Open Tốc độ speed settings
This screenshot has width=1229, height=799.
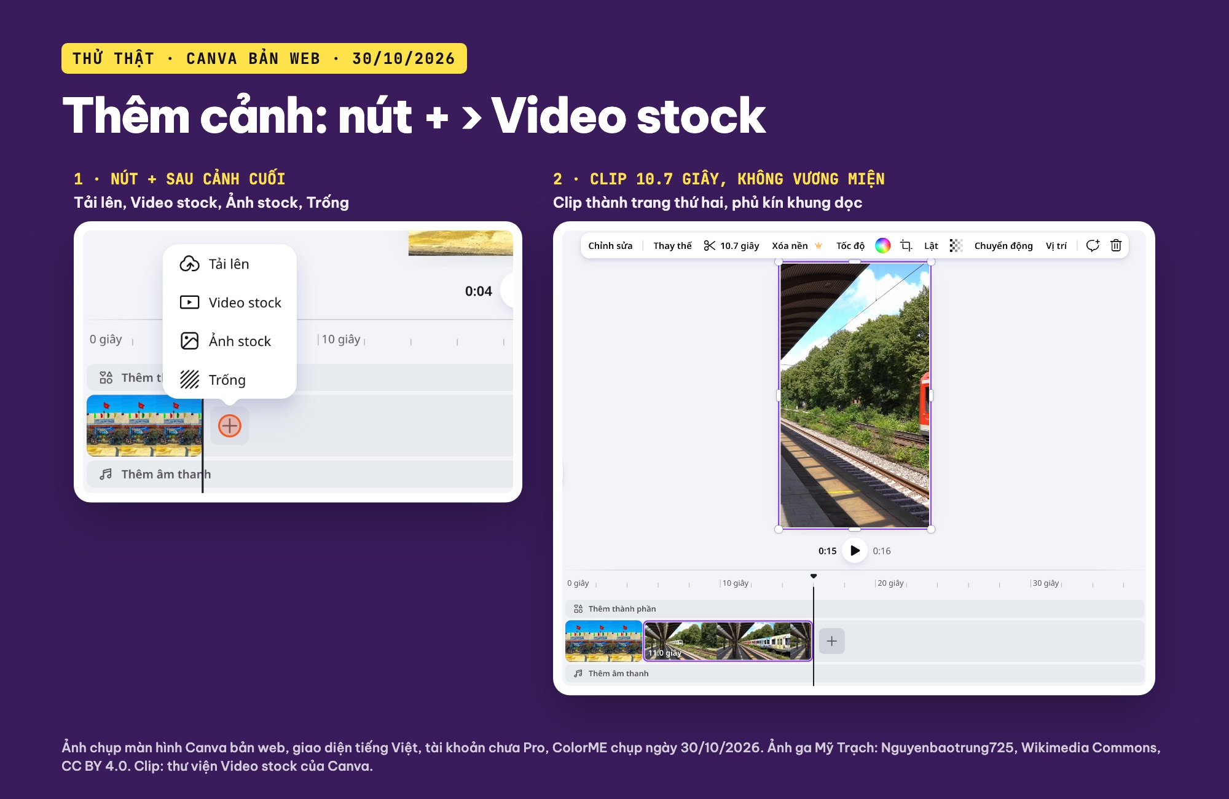pyautogui.click(x=850, y=246)
